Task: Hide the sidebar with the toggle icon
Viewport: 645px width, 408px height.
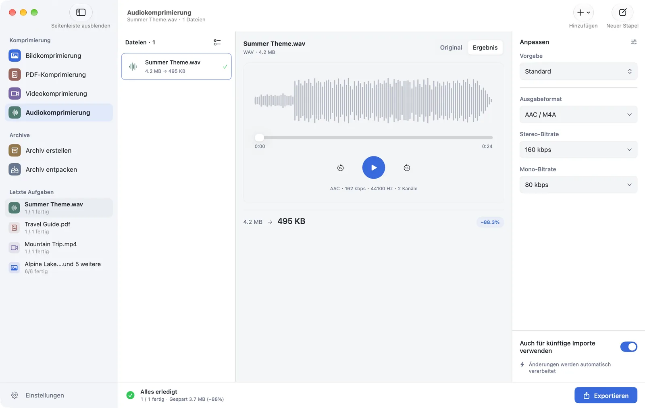Action: click(81, 12)
